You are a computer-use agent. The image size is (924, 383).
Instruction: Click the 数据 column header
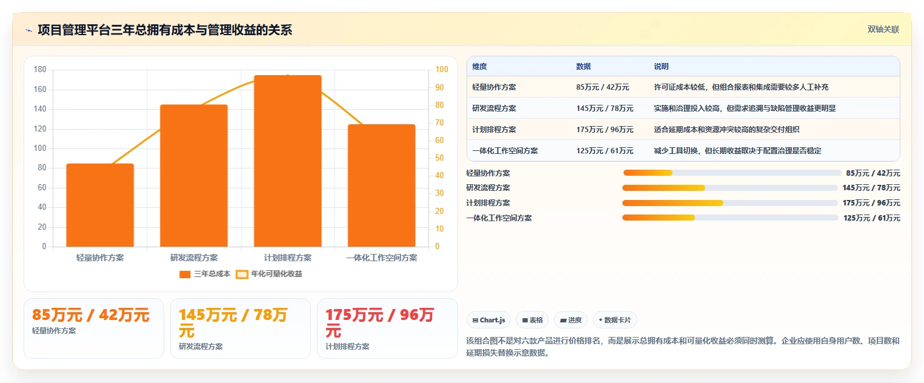click(583, 67)
